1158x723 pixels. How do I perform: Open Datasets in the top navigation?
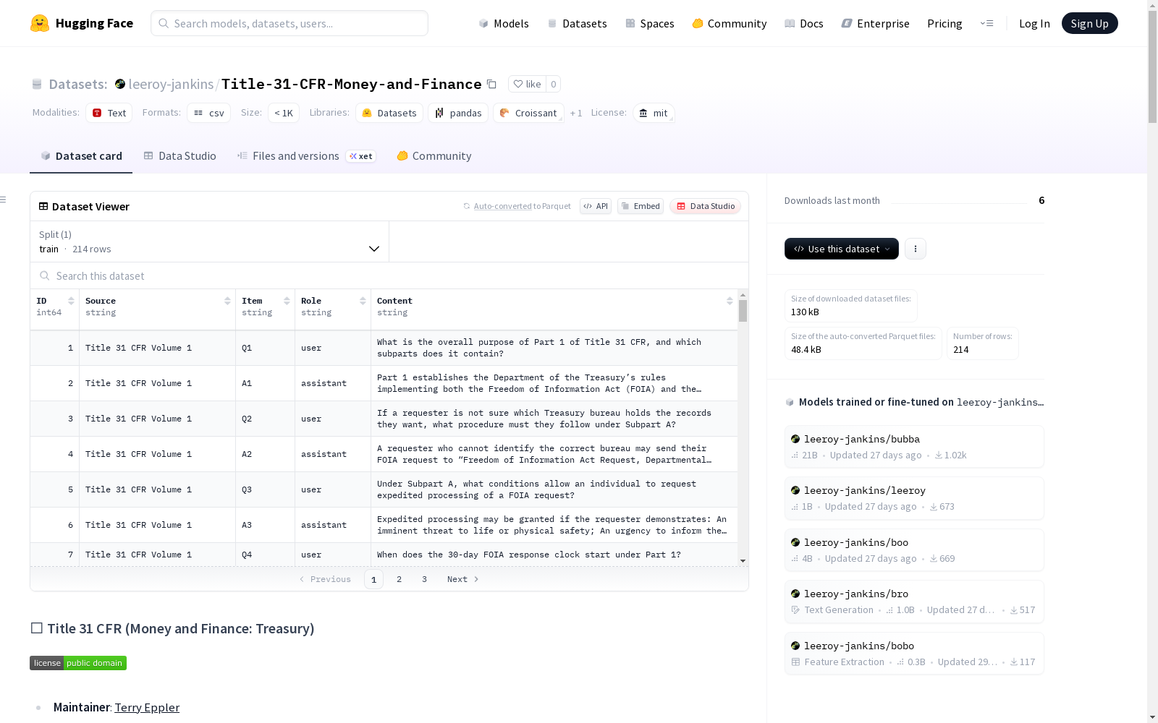point(577,23)
